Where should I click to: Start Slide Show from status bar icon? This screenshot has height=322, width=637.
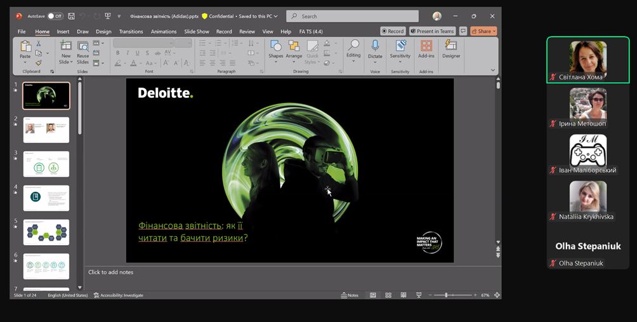point(419,295)
